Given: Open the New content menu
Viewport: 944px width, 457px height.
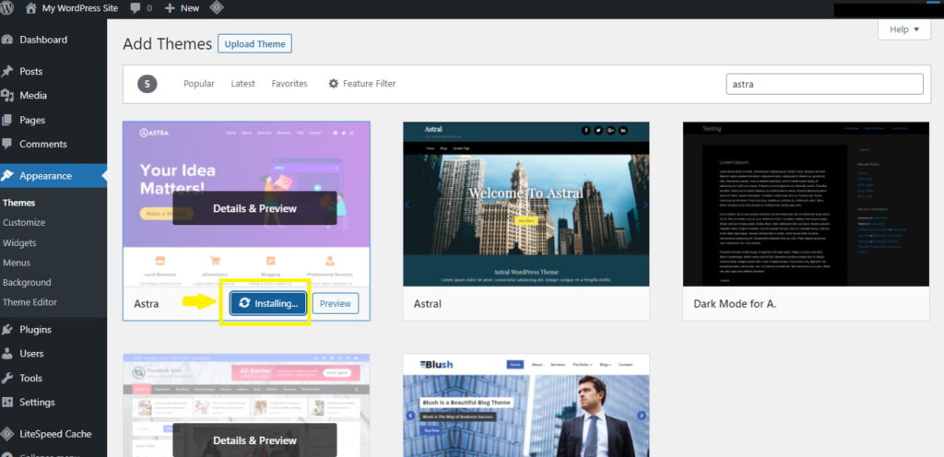Looking at the screenshot, I should point(182,8).
